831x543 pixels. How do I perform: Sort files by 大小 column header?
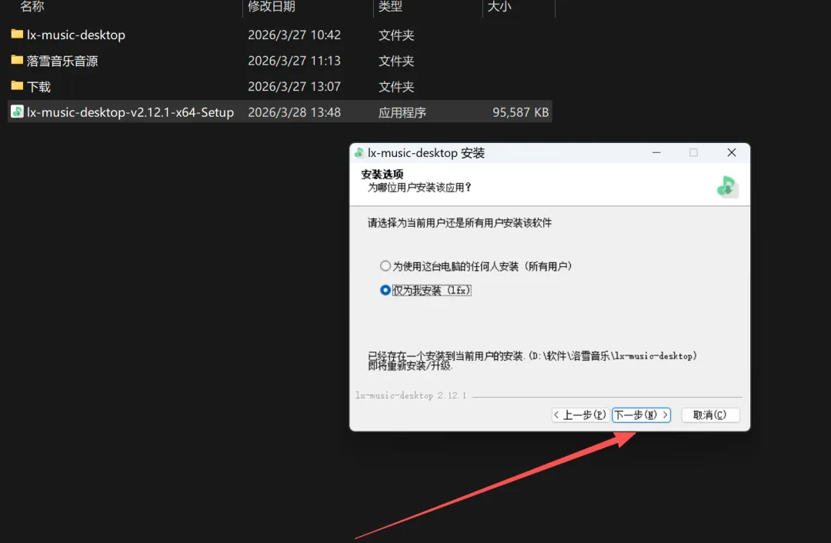(x=499, y=7)
